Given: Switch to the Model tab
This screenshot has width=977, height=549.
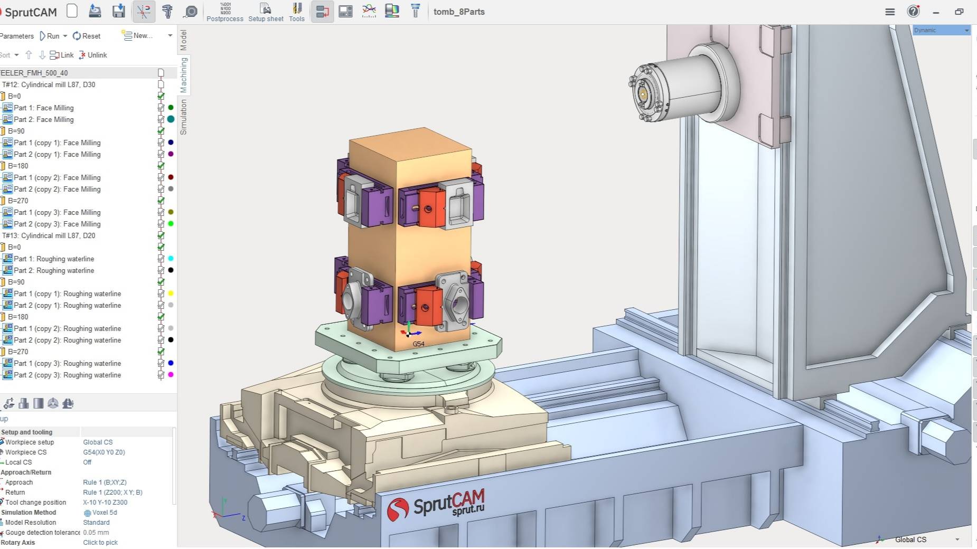Looking at the screenshot, I should tap(183, 40).
